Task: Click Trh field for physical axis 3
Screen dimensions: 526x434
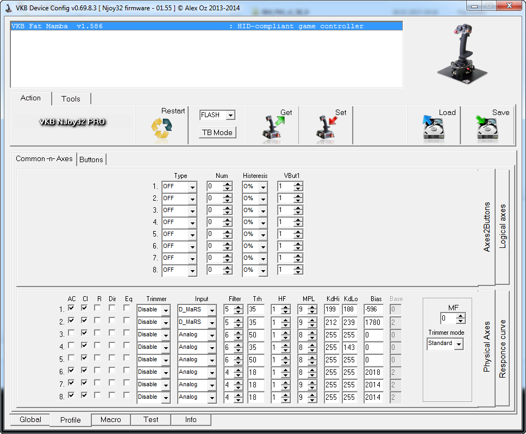Action: [255, 335]
